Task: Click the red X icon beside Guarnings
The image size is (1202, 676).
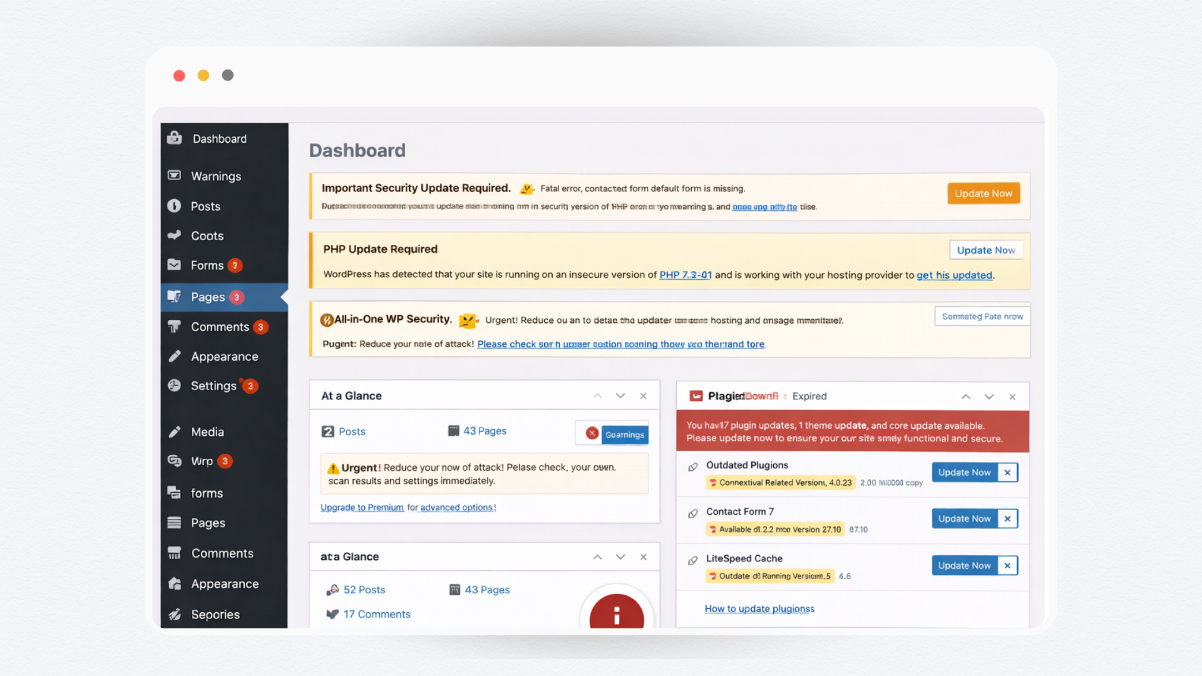Action: (592, 433)
